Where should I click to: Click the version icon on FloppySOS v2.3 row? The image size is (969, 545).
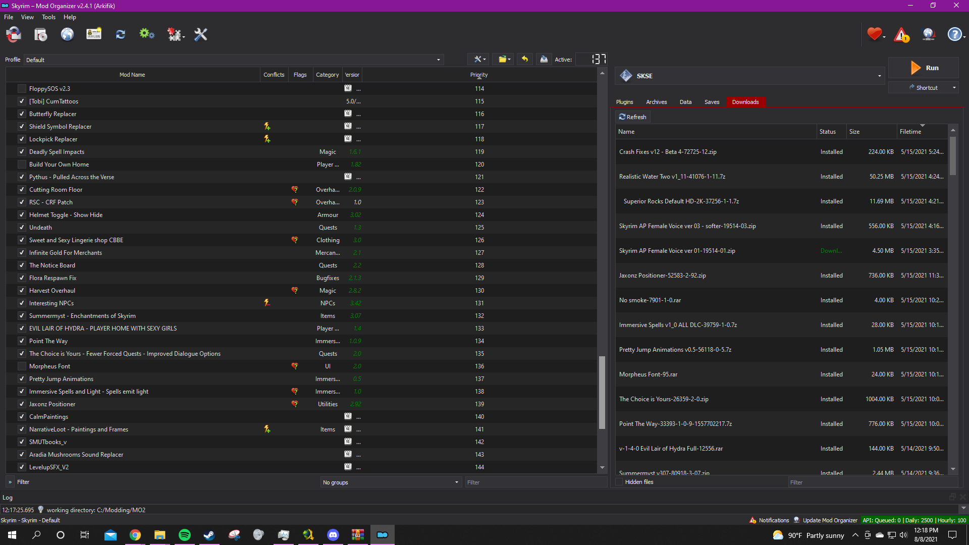[348, 88]
